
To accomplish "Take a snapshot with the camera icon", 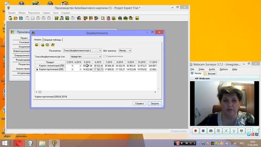I will (x=211, y=131).
